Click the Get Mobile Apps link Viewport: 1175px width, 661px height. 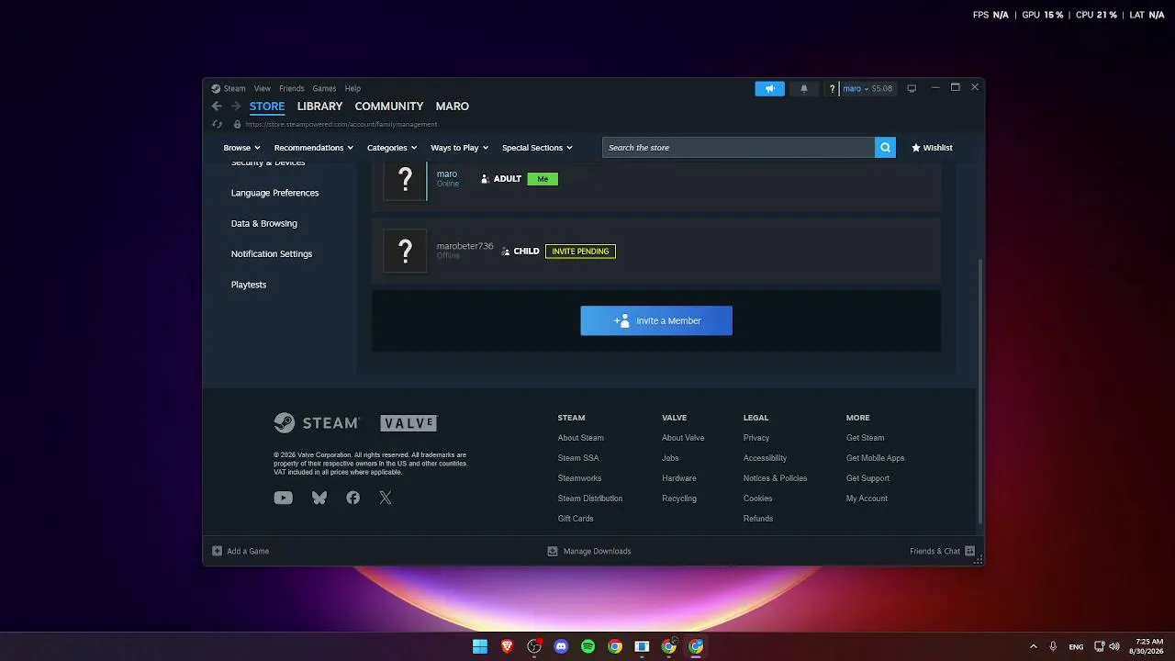click(x=876, y=458)
